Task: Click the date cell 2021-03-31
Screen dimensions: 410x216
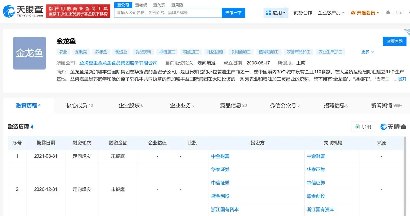Action: [x=46, y=156]
